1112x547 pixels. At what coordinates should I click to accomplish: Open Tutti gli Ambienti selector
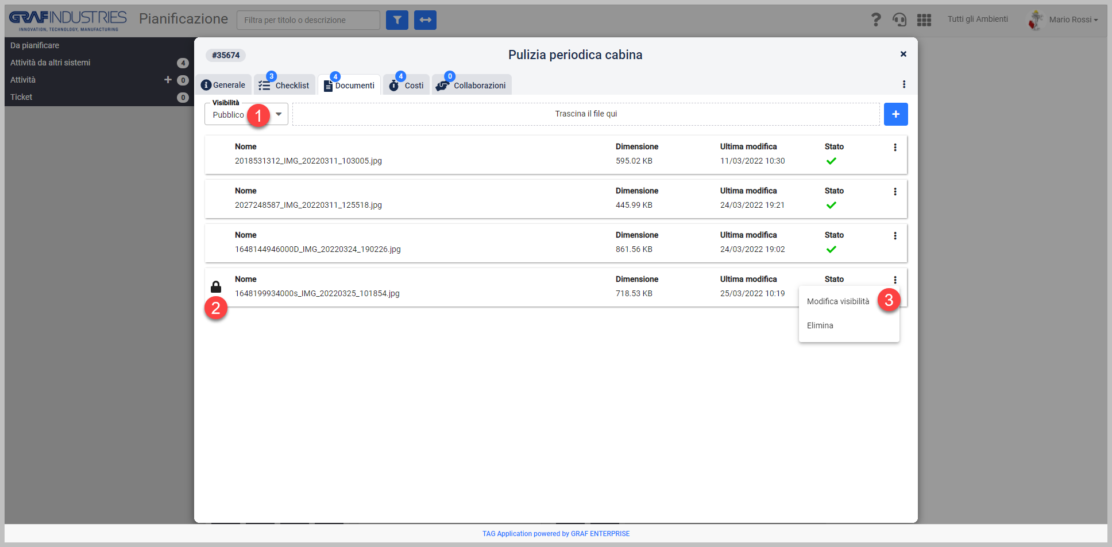point(978,19)
